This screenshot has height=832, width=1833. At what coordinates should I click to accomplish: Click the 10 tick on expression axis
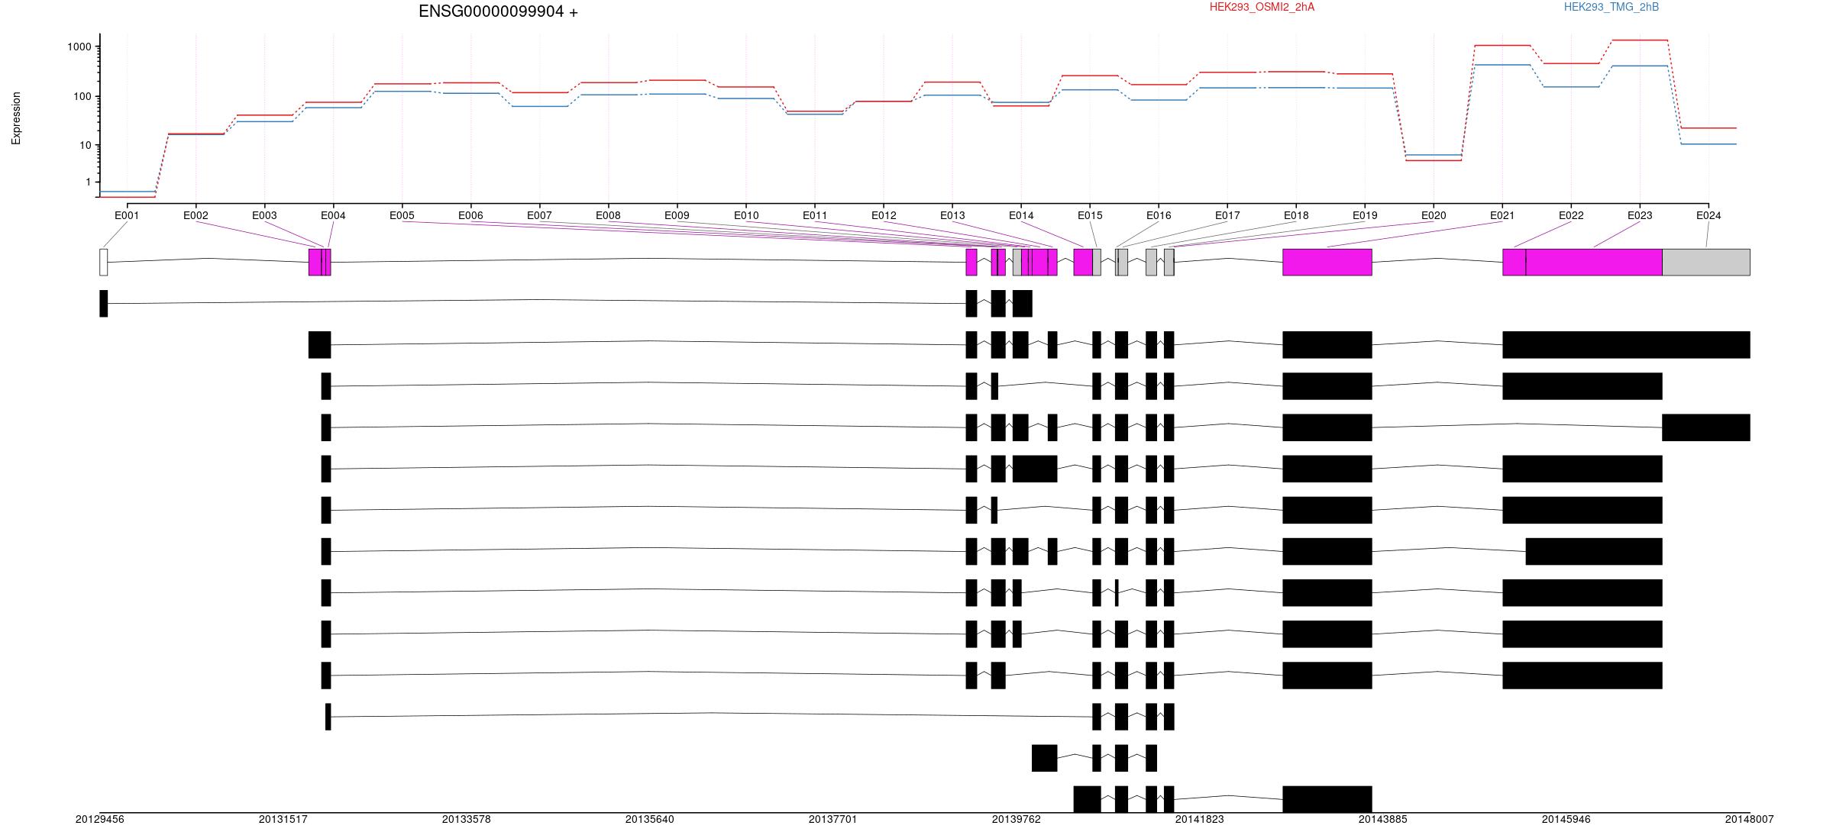click(x=87, y=145)
